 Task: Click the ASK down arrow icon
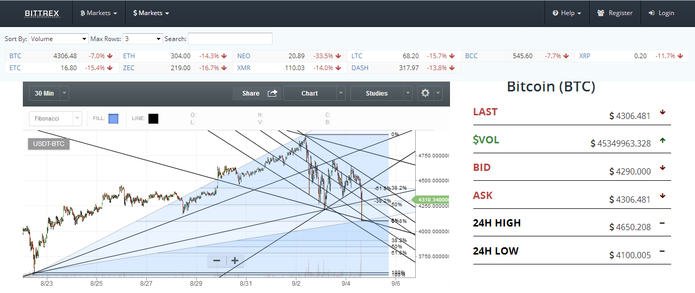(662, 196)
